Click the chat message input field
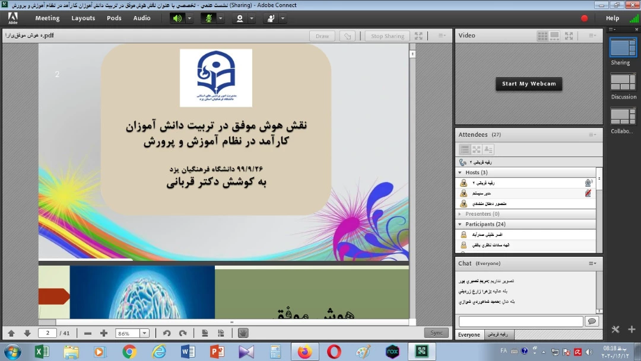Screen dimensions: 641x361 click(521, 321)
